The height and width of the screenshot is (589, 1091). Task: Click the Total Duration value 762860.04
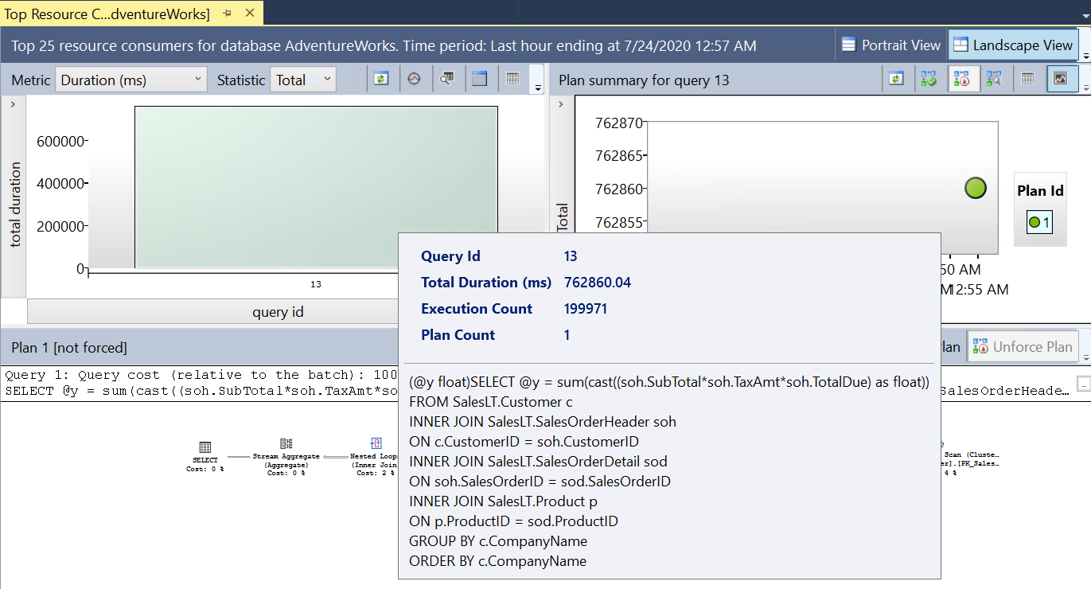(598, 283)
